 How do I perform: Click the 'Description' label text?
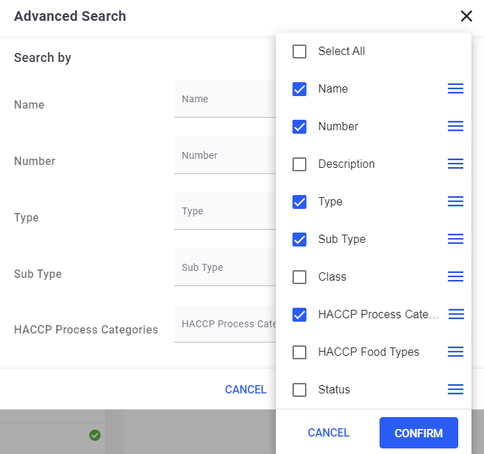pyautogui.click(x=346, y=164)
